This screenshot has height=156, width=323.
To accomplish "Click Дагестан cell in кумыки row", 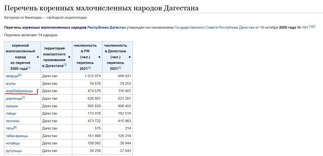I will (x=56, y=106).
